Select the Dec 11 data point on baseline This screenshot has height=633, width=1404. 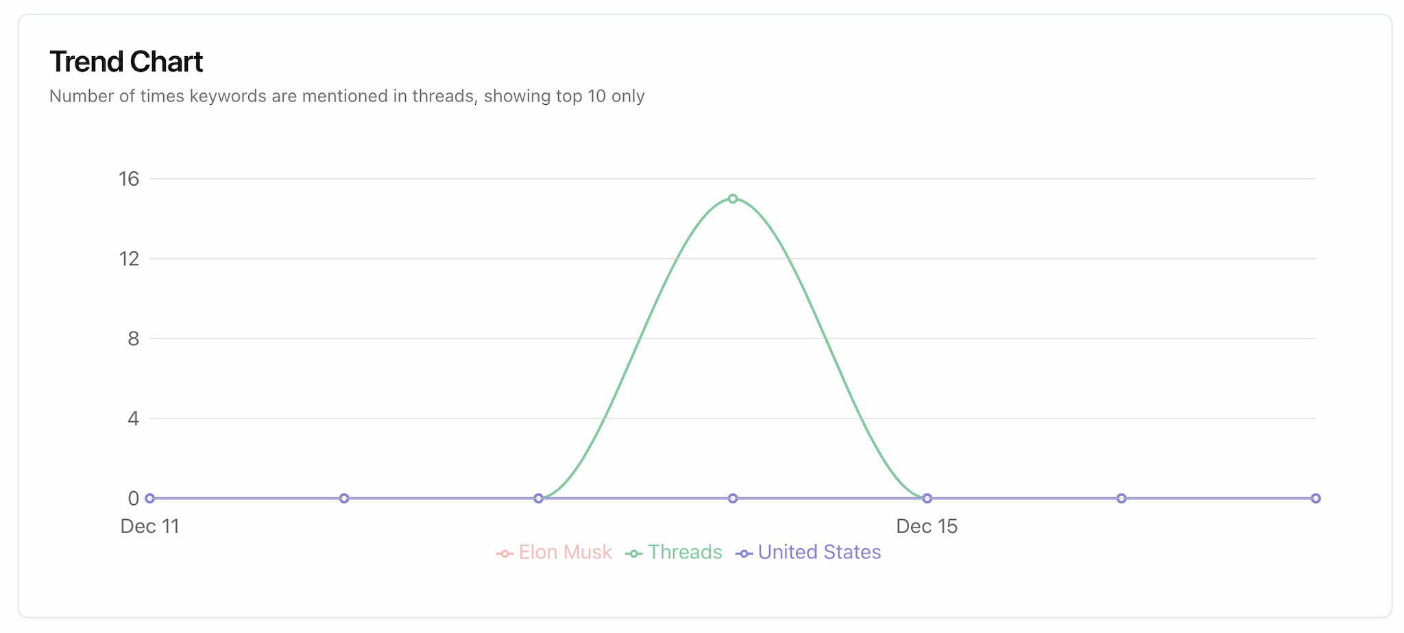pos(150,498)
